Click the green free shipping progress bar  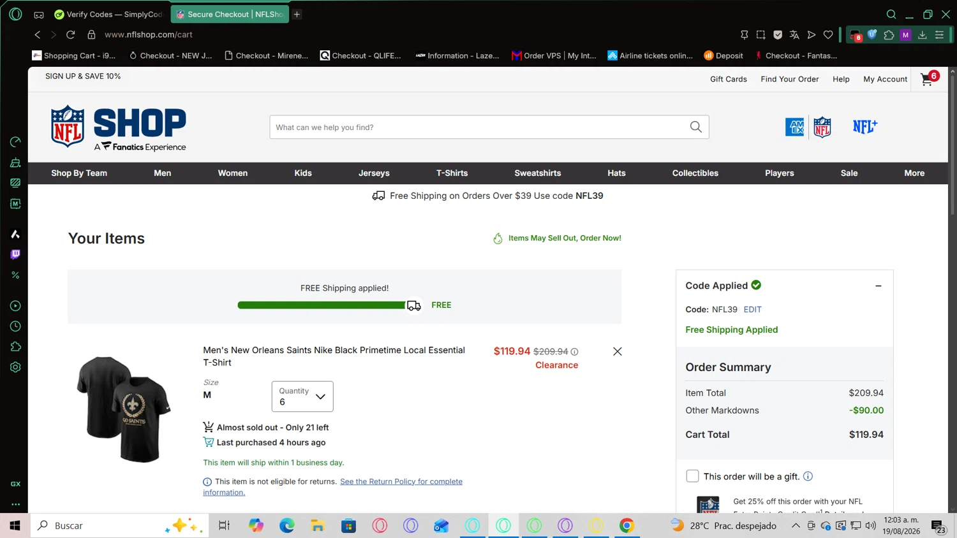322,305
